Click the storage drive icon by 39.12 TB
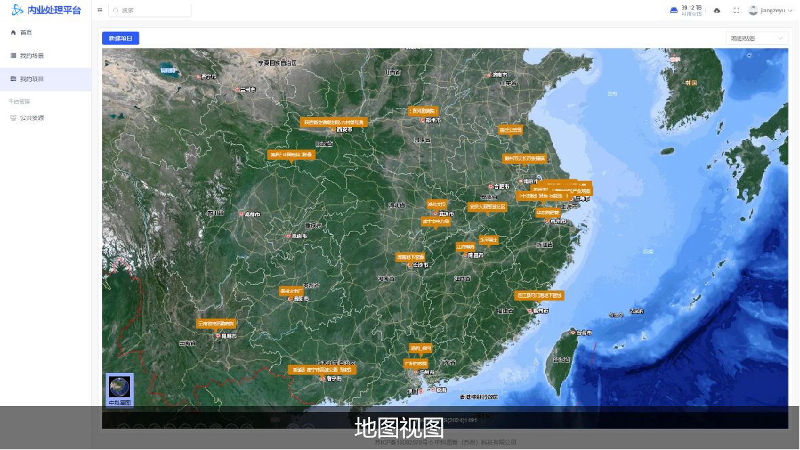The height and width of the screenshot is (450, 800). pos(673,10)
